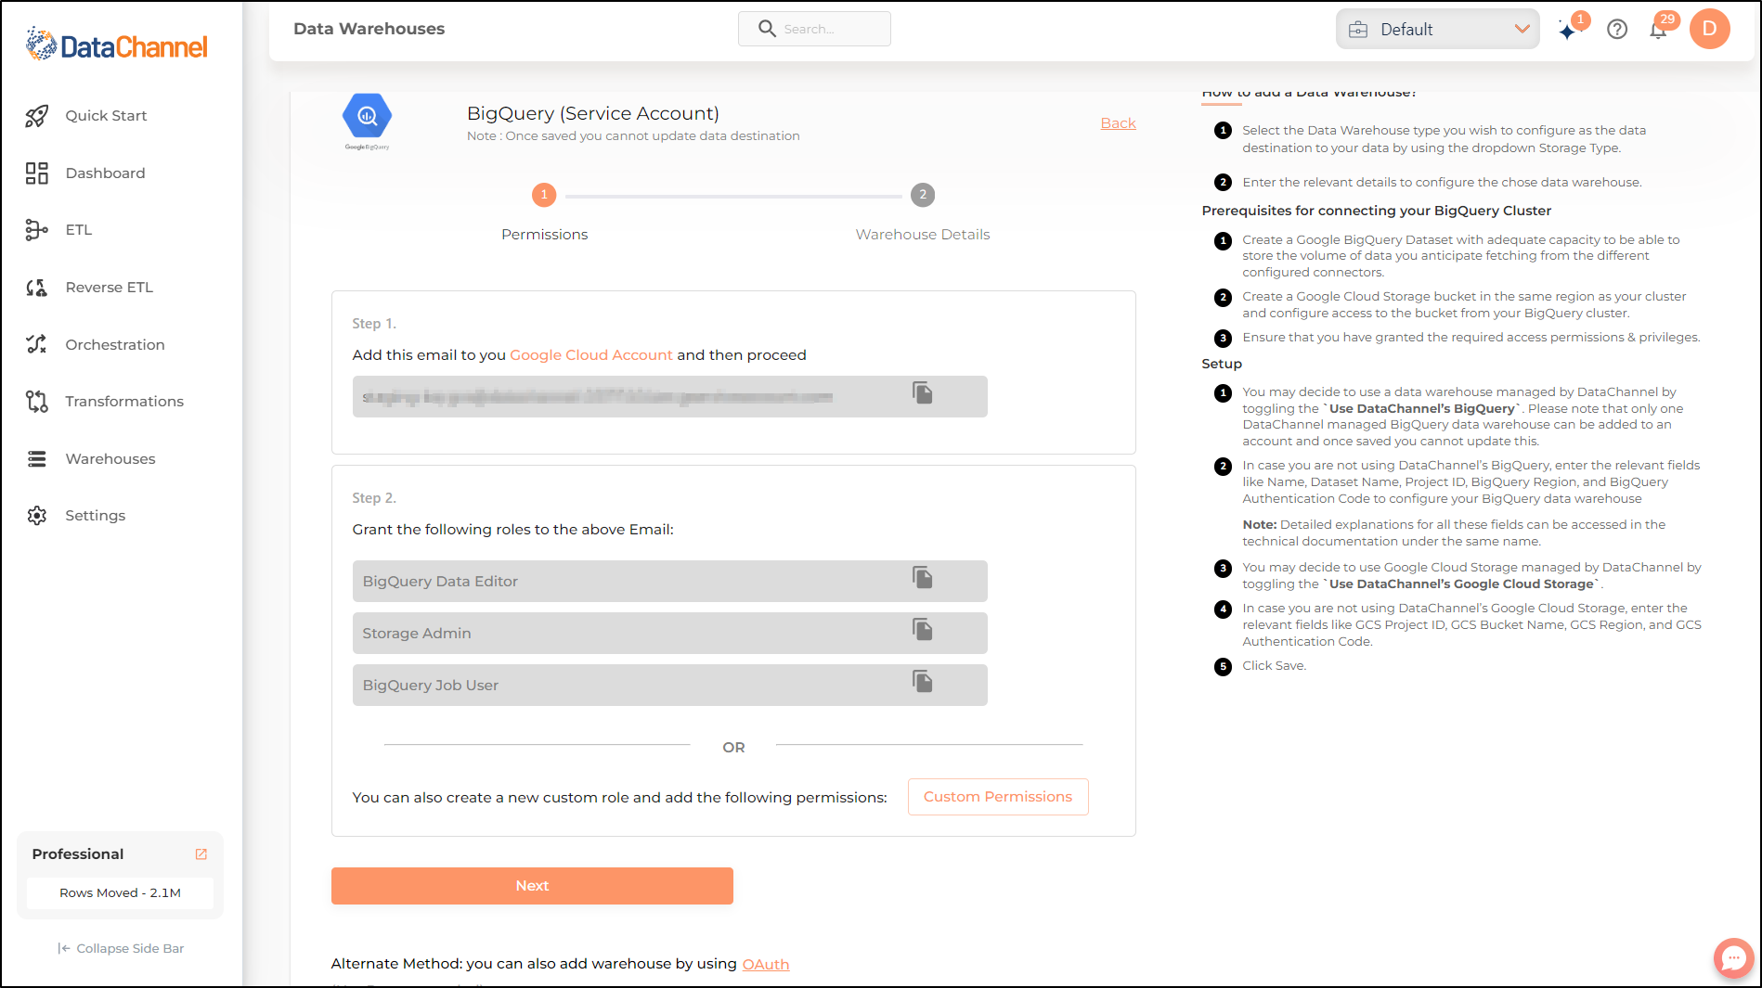Image resolution: width=1762 pixels, height=988 pixels.
Task: Open the AI sparkle assistant icon
Action: tap(1569, 31)
